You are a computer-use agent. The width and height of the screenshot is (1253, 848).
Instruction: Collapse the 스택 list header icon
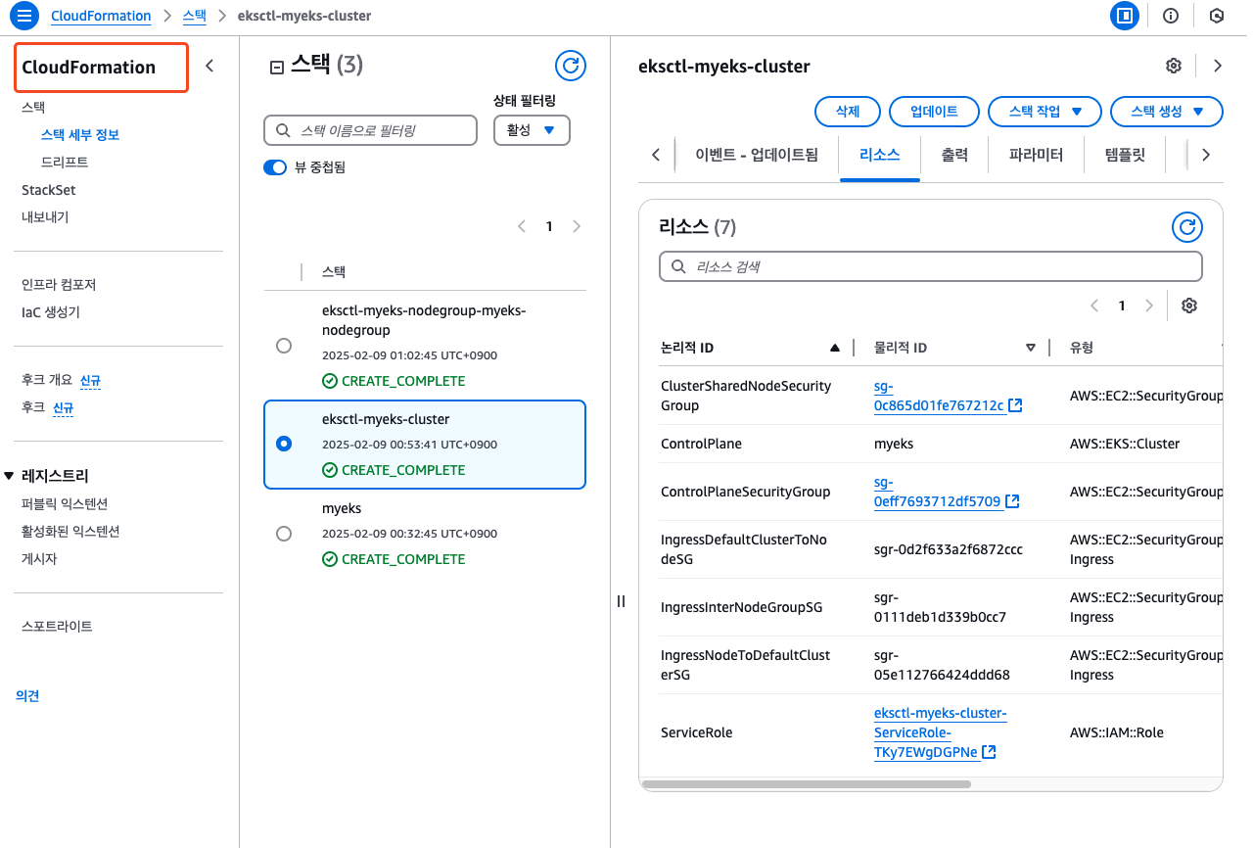coord(276,68)
